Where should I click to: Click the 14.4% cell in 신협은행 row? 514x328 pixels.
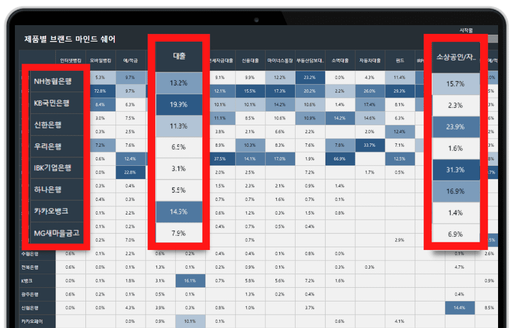(x=460, y=307)
